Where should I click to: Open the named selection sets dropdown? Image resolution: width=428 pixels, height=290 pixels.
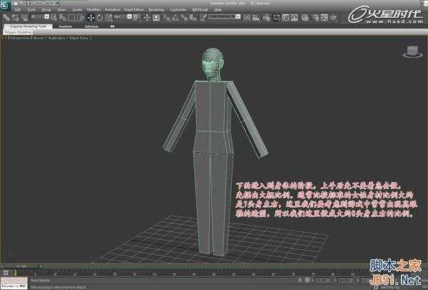(225, 16)
